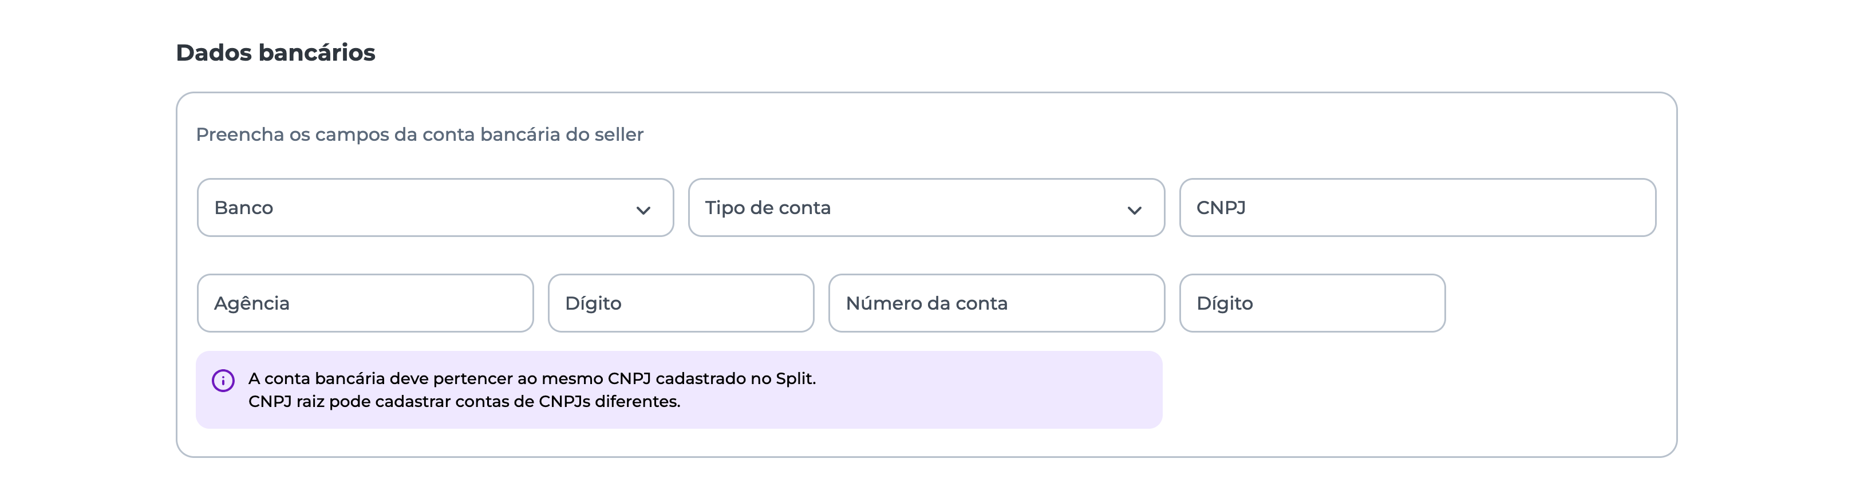Viewport: 1856px width, 498px height.
Task: Click the 'CNPJ' placeholder text
Action: coord(1221,208)
